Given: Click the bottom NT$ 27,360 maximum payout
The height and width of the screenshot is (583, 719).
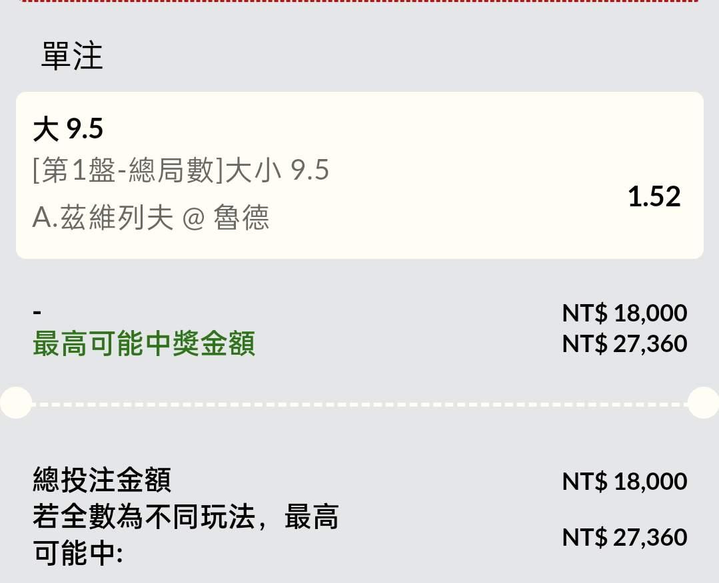Looking at the screenshot, I should point(624,537).
